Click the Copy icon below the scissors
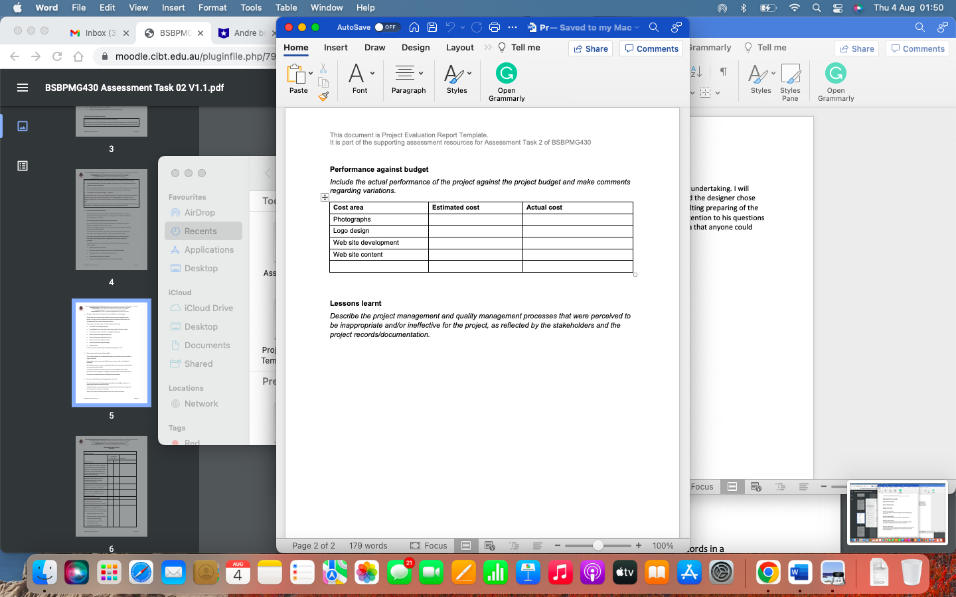The width and height of the screenshot is (956, 597). [323, 81]
